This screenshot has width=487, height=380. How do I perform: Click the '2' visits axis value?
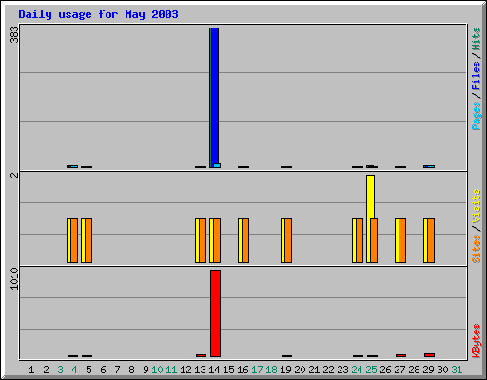click(x=14, y=175)
